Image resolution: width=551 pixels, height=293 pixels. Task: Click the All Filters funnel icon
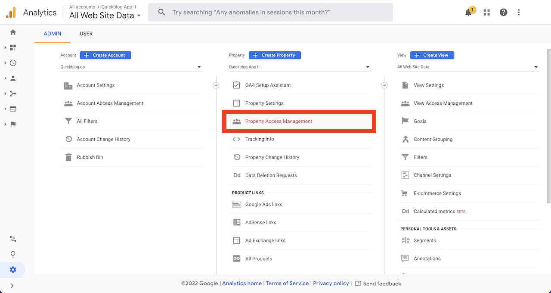(x=68, y=121)
